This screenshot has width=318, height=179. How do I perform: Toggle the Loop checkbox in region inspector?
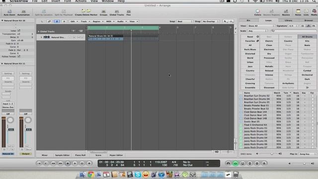pos(19,30)
